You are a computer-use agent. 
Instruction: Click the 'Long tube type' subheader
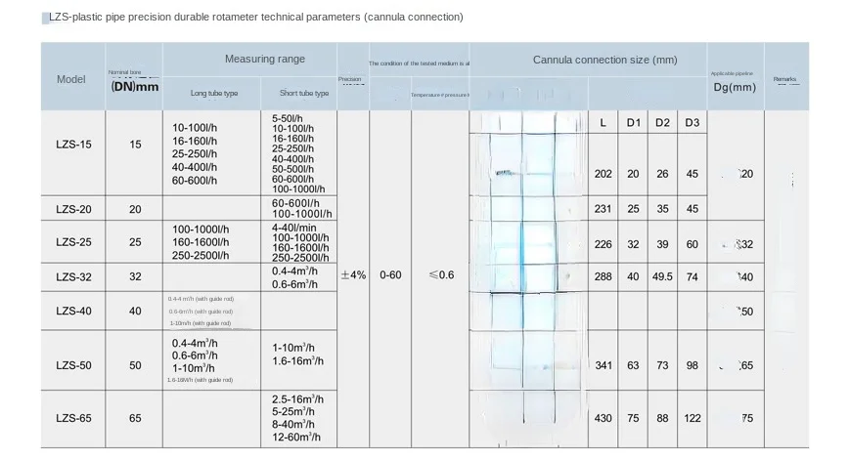(x=214, y=93)
